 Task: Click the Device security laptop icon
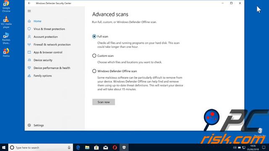(29, 60)
